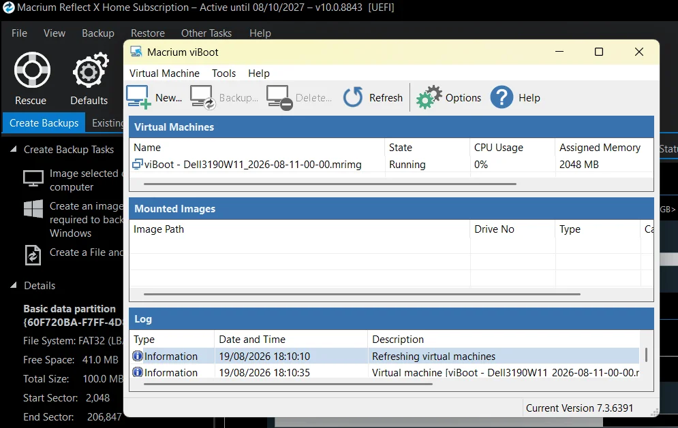
Task: Click the Log panel horizontal scrollbar
Action: 288,384
